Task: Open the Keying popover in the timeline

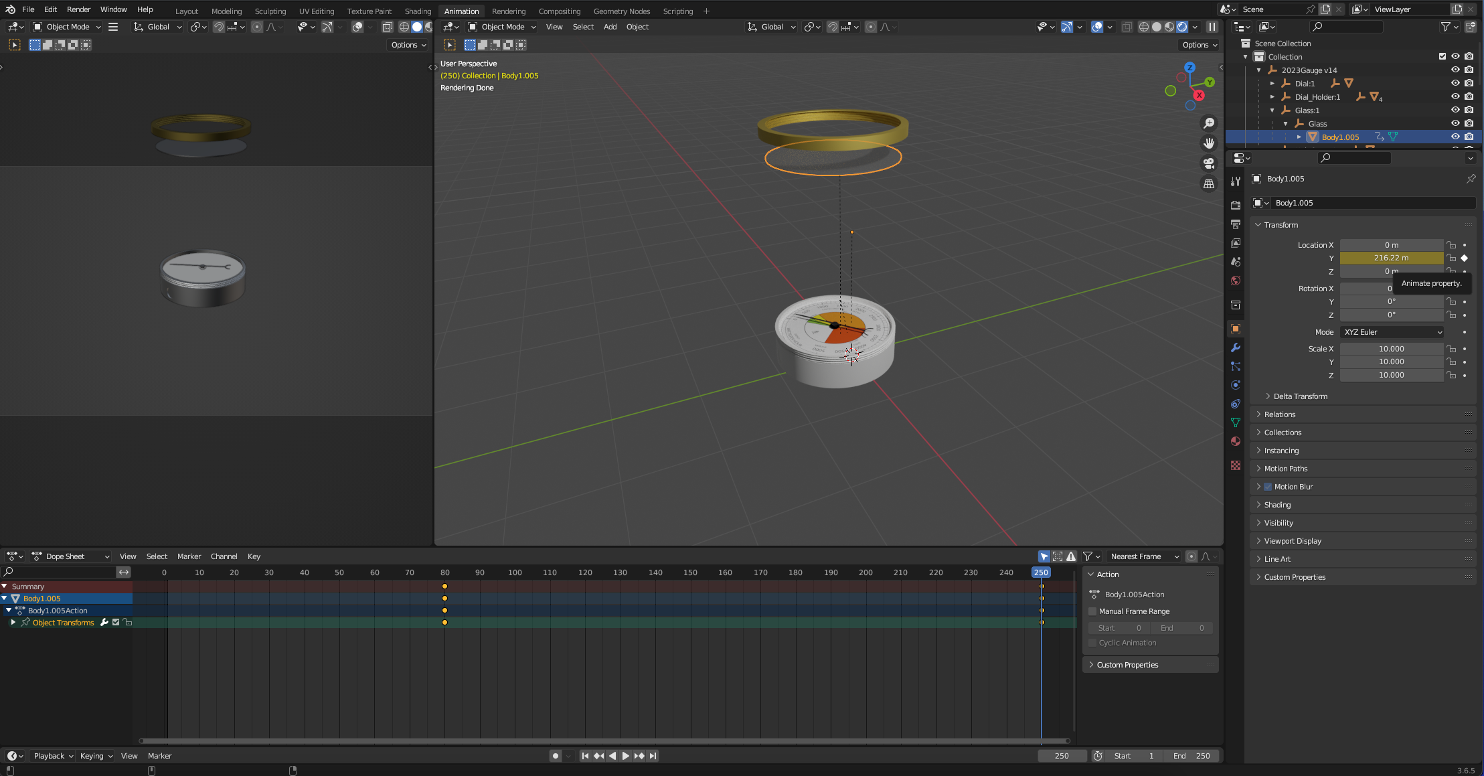Action: (x=96, y=755)
